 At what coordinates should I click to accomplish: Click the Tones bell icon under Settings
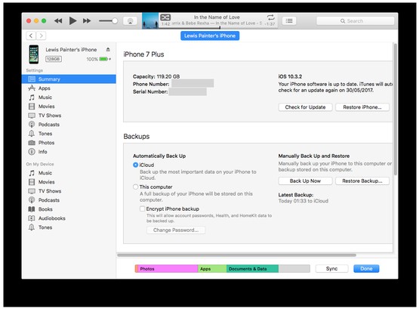[x=32, y=134]
